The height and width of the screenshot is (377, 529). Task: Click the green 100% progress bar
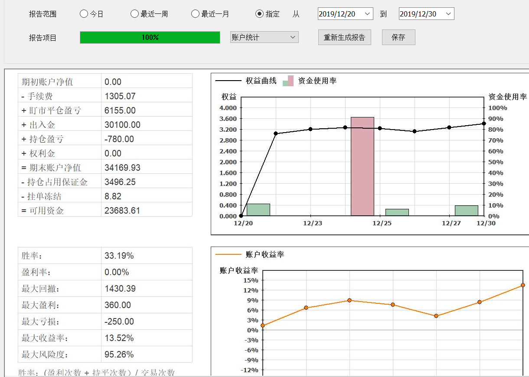pyautogui.click(x=150, y=38)
